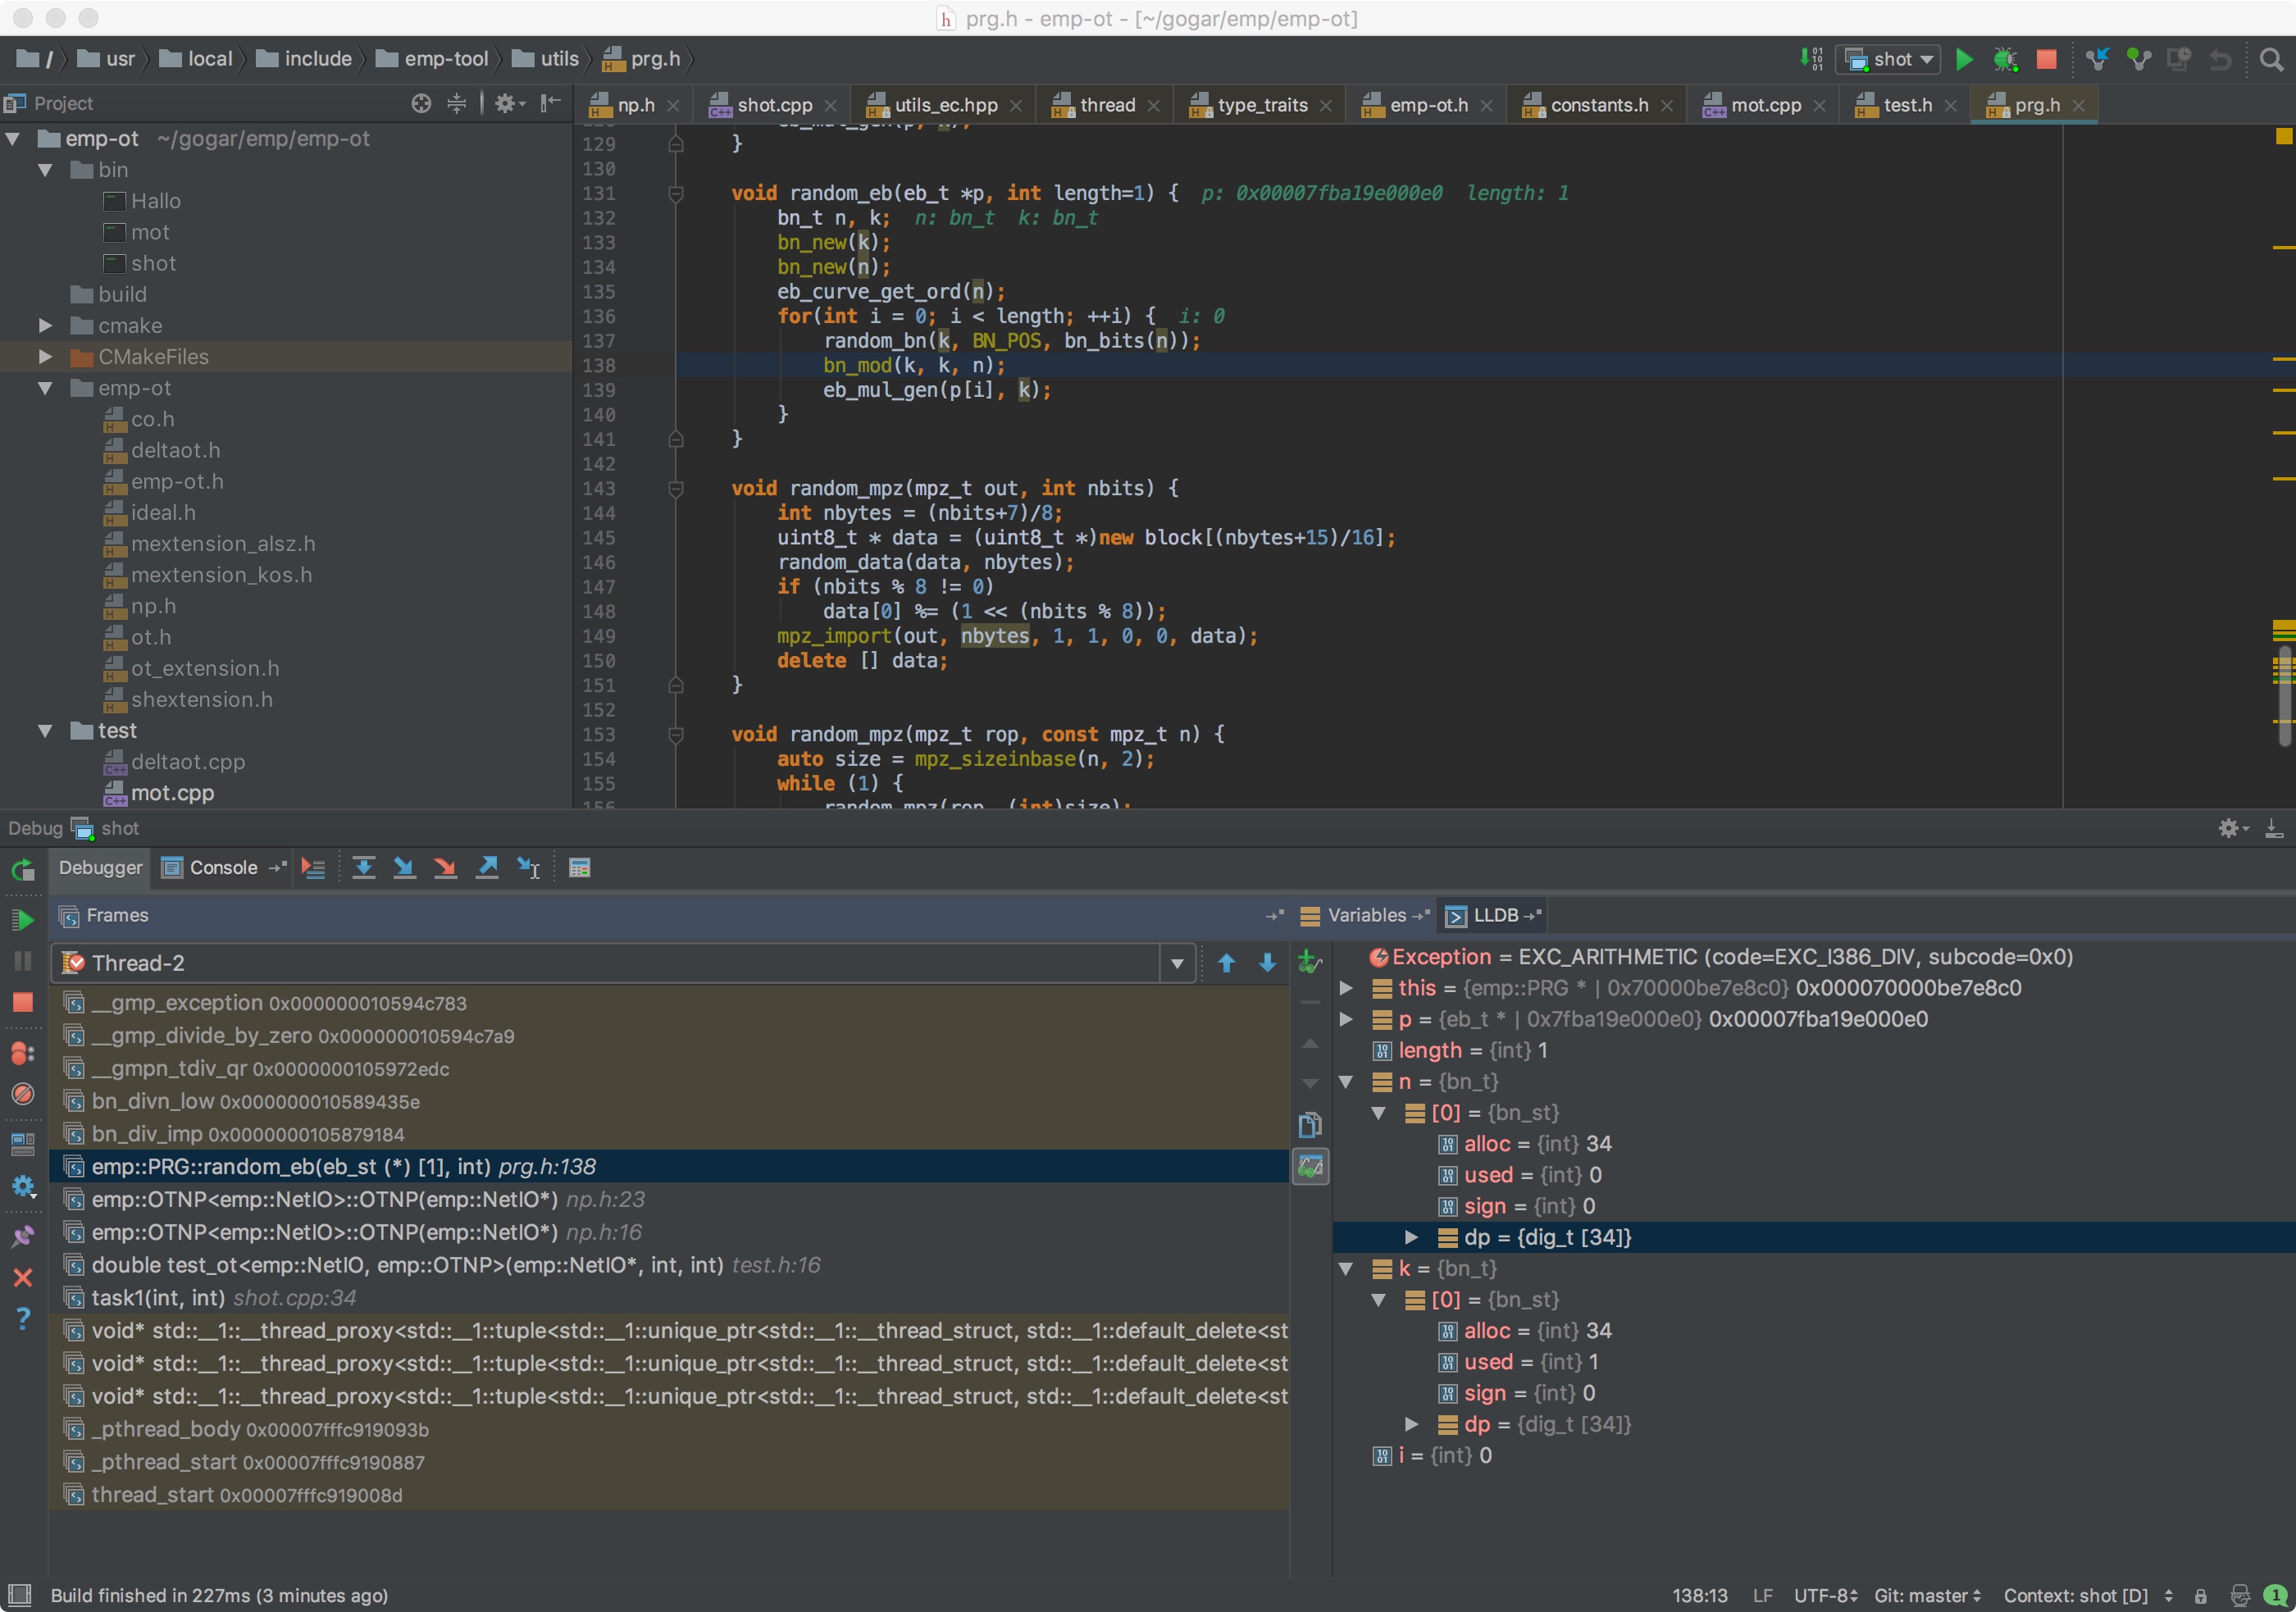Open the Thread-2 thread dropdown
Screen dimensions: 2296x1612
(1177, 963)
